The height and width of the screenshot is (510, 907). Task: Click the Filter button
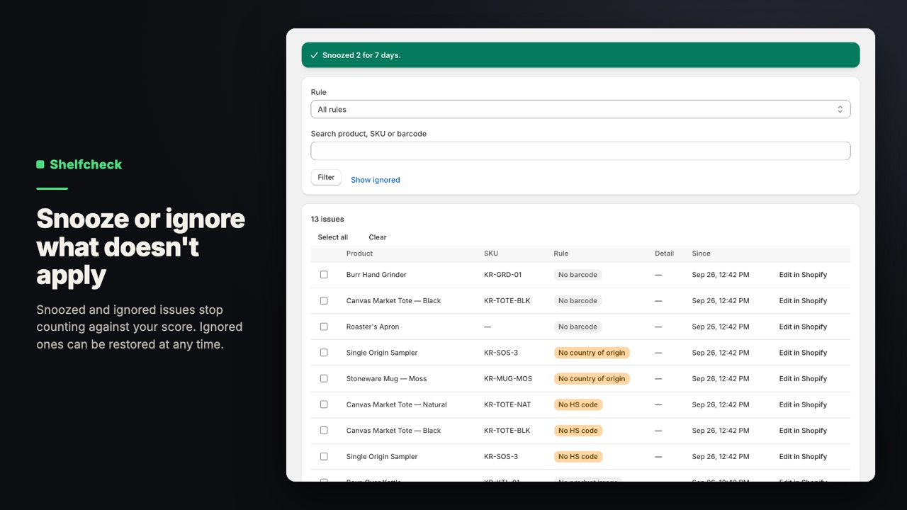pyautogui.click(x=326, y=178)
